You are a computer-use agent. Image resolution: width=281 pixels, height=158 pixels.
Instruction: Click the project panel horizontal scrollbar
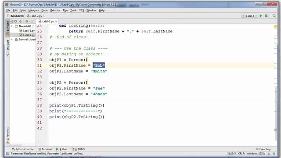point(16,145)
